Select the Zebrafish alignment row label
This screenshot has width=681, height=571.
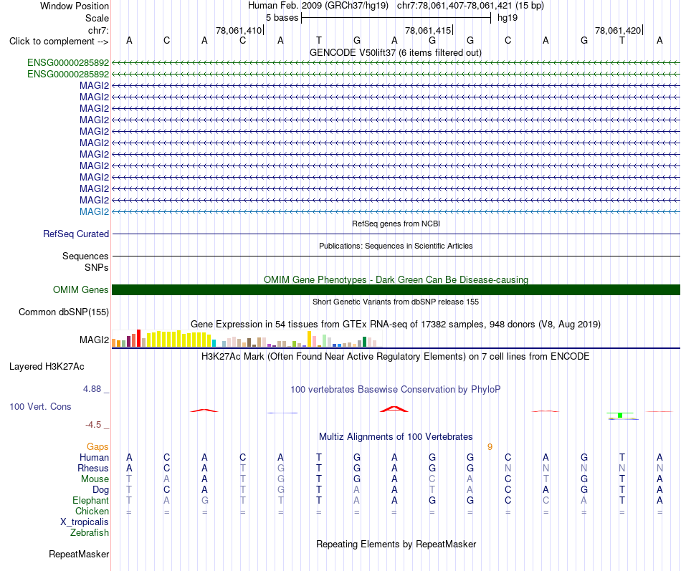click(x=89, y=532)
